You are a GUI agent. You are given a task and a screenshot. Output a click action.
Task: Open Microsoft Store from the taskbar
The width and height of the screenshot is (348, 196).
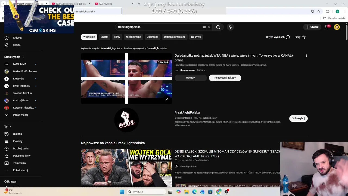click(x=210, y=192)
